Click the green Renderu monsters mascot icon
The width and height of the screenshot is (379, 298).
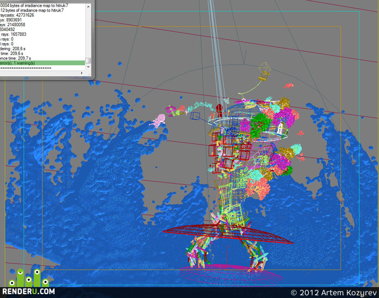(x=28, y=278)
